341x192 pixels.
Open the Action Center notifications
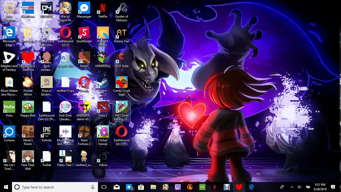(333, 187)
